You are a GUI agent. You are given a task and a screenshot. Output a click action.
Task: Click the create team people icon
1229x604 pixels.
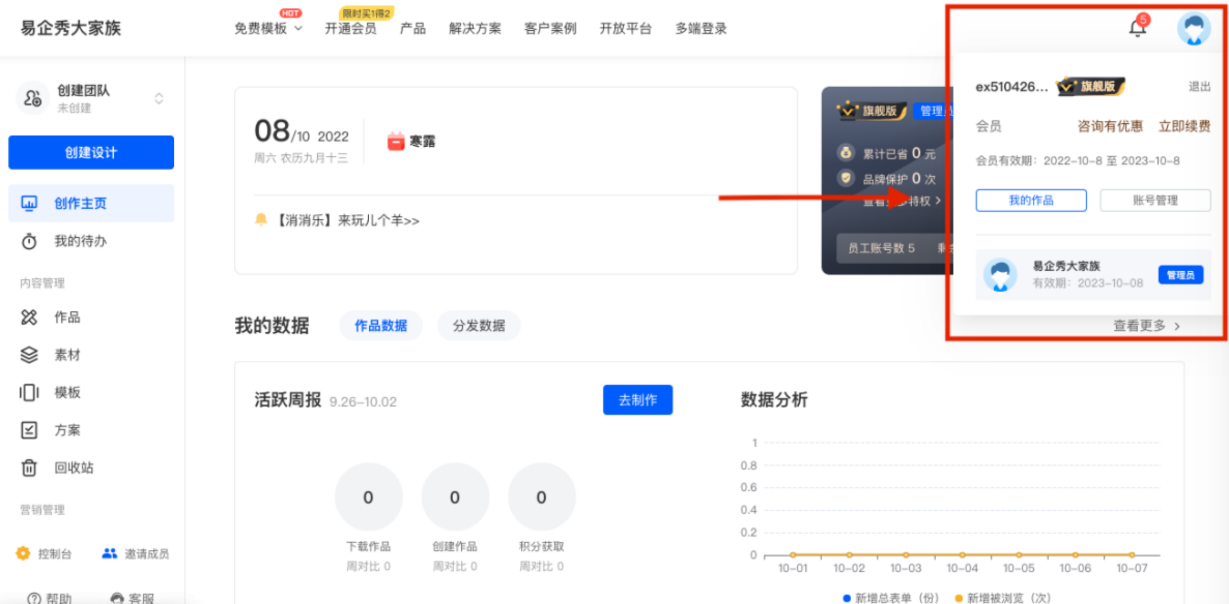(x=33, y=98)
